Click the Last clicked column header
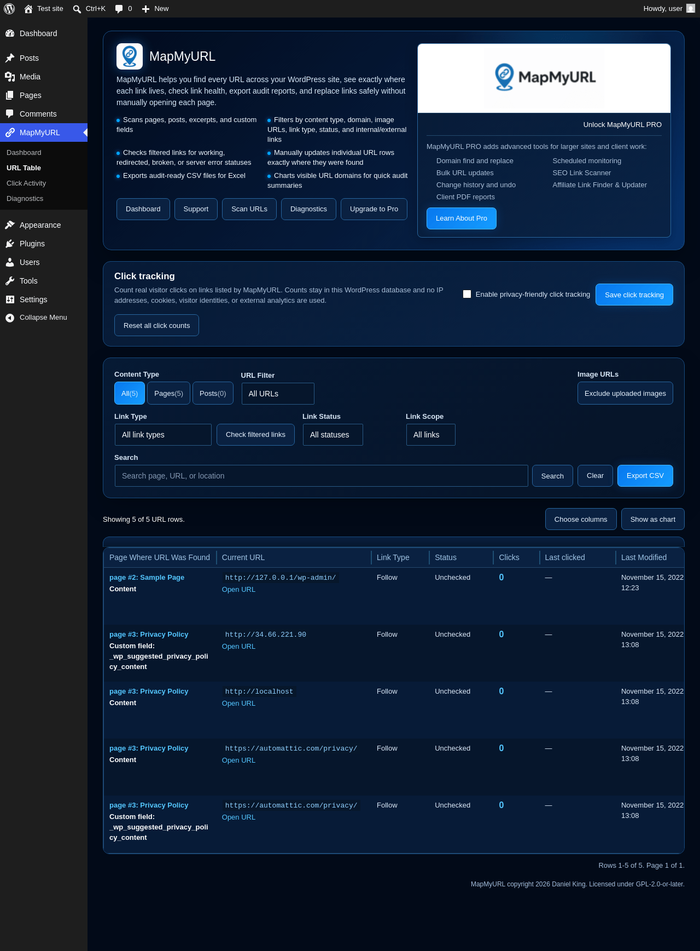This screenshot has height=951, width=700. pyautogui.click(x=565, y=557)
